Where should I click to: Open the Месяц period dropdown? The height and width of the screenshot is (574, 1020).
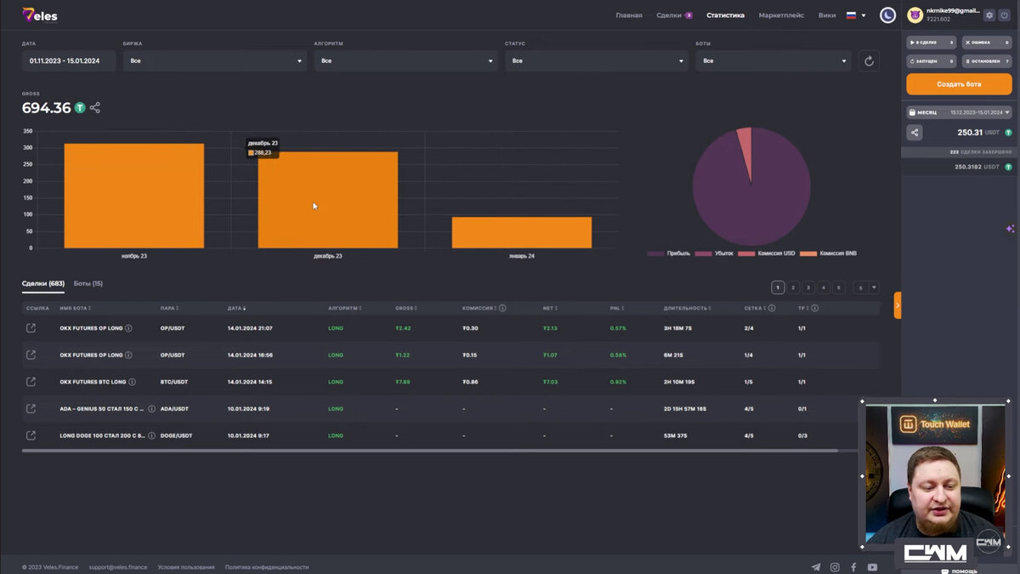959,112
